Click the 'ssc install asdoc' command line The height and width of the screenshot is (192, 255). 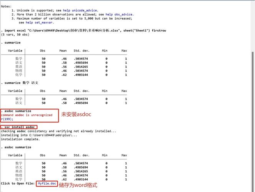point(19,127)
